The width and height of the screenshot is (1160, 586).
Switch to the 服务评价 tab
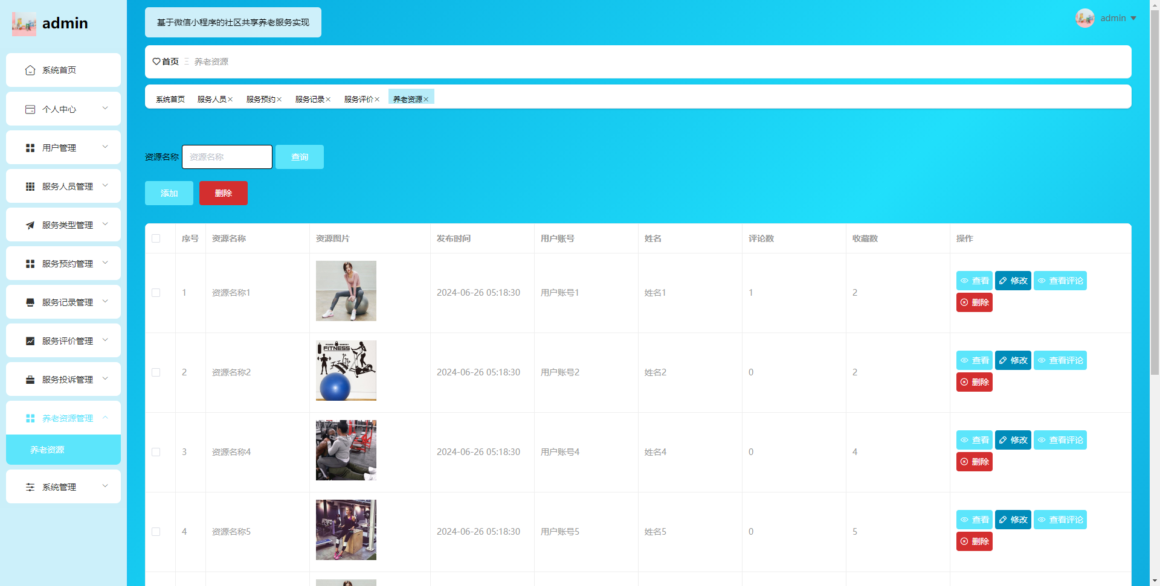(x=359, y=100)
